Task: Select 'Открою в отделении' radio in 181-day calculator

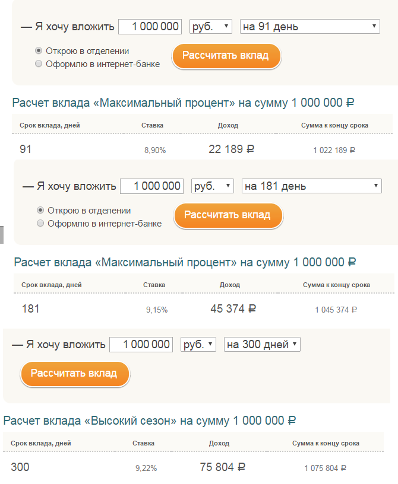Action: pos(40,211)
